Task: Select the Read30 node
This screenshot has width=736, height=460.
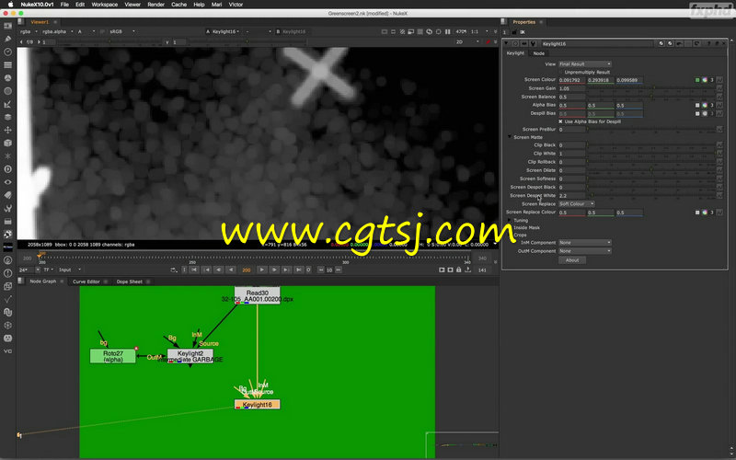Action: tap(258, 295)
